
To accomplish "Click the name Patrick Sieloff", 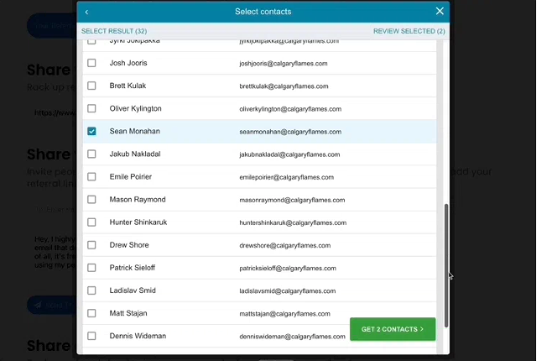I will click(x=133, y=268).
